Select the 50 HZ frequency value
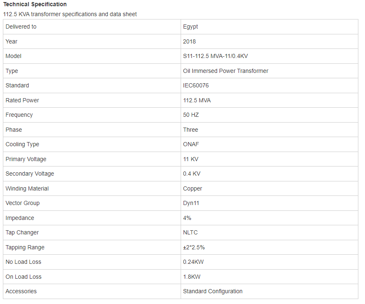The height and width of the screenshot is (304, 365). 191,115
